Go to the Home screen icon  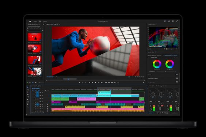pyautogui.click(x=30, y=21)
